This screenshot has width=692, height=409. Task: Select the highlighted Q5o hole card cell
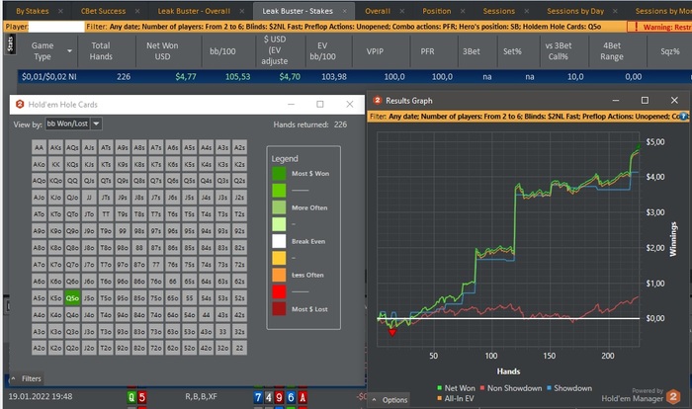(x=72, y=297)
